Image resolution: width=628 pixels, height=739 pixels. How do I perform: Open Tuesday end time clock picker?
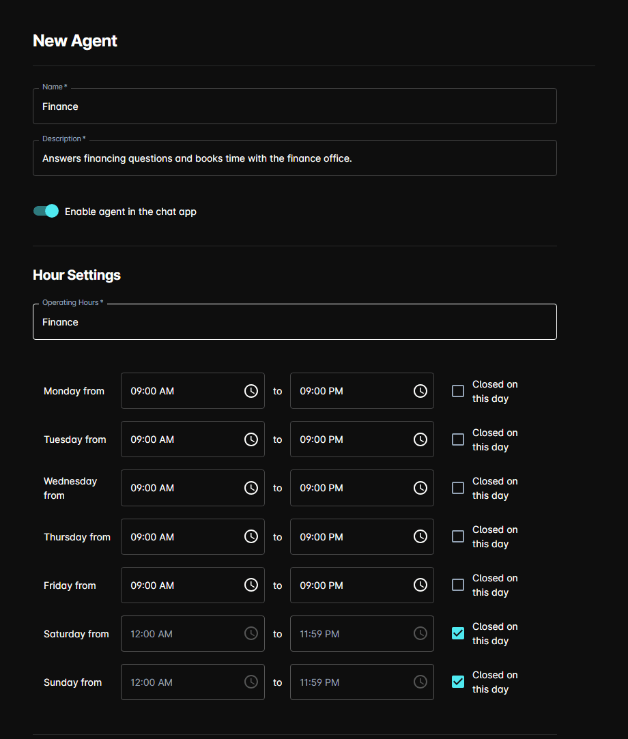coord(420,439)
